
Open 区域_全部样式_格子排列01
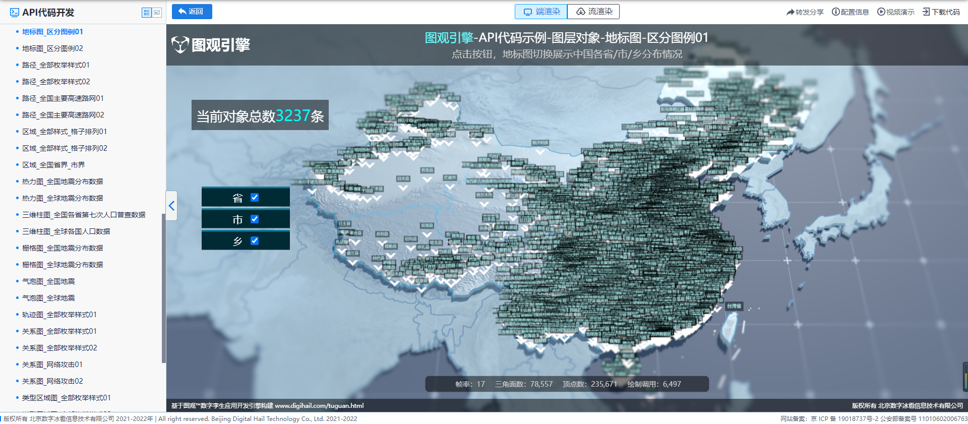[x=65, y=132]
